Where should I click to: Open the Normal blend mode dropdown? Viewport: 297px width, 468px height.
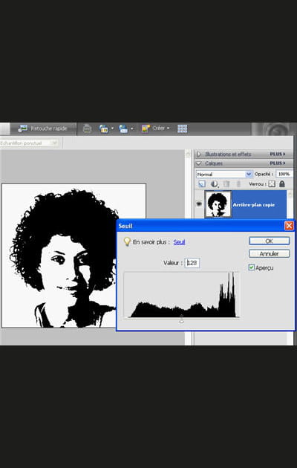pos(224,174)
